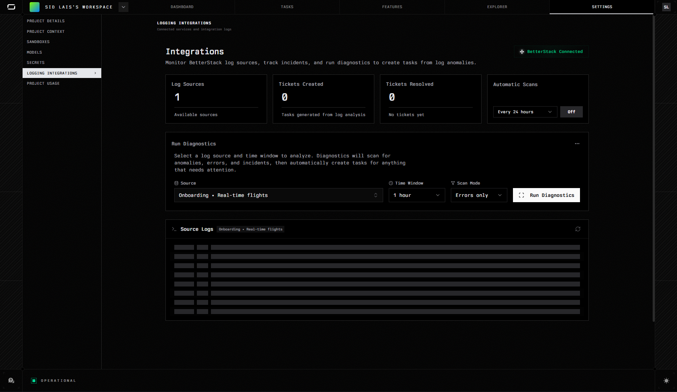Click the Source Logs title
The width and height of the screenshot is (677, 392).
(197, 229)
